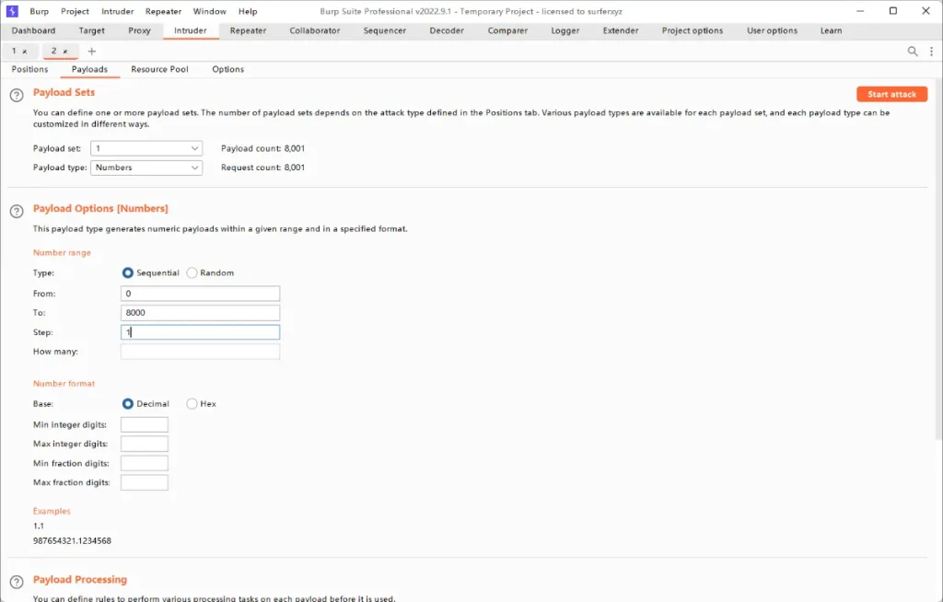943x602 pixels.
Task: Click the Payload Sets help question icon
Action: (16, 95)
